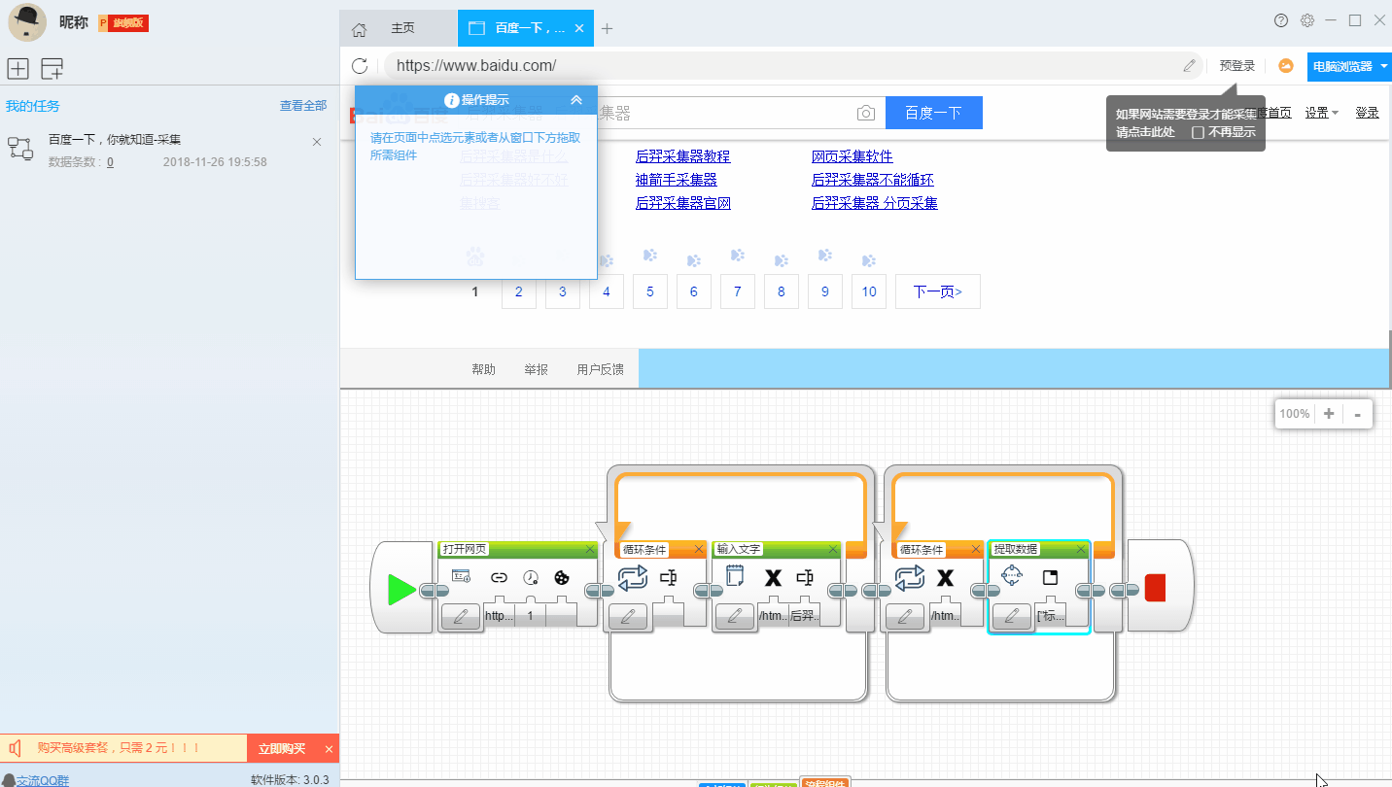1392x787 pixels.
Task: Click the loop arrows icon in first 循环条件 block
Action: 632,578
